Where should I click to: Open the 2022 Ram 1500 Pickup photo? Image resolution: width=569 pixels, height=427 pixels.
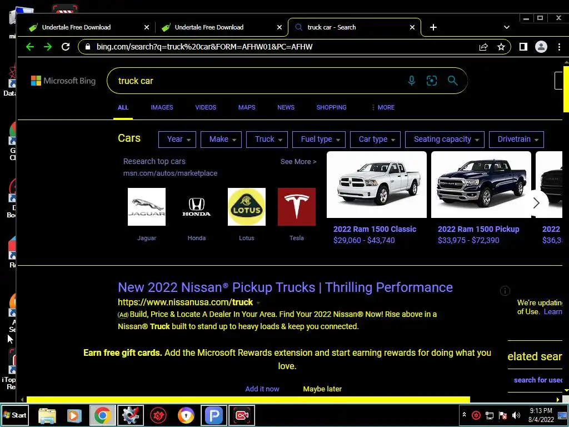[x=481, y=185]
